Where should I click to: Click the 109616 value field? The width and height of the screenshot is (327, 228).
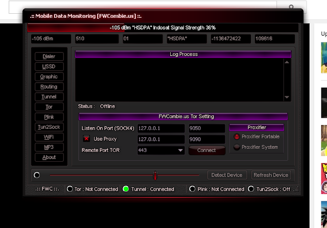pyautogui.click(x=275, y=39)
